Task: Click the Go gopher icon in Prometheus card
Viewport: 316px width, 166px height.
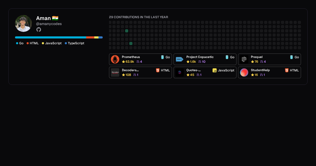Action: tap(162, 57)
